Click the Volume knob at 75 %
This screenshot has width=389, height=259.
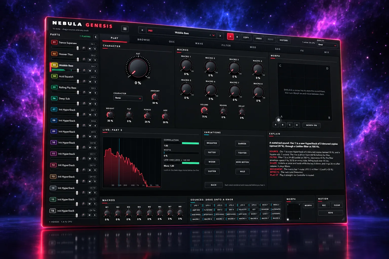204,111
